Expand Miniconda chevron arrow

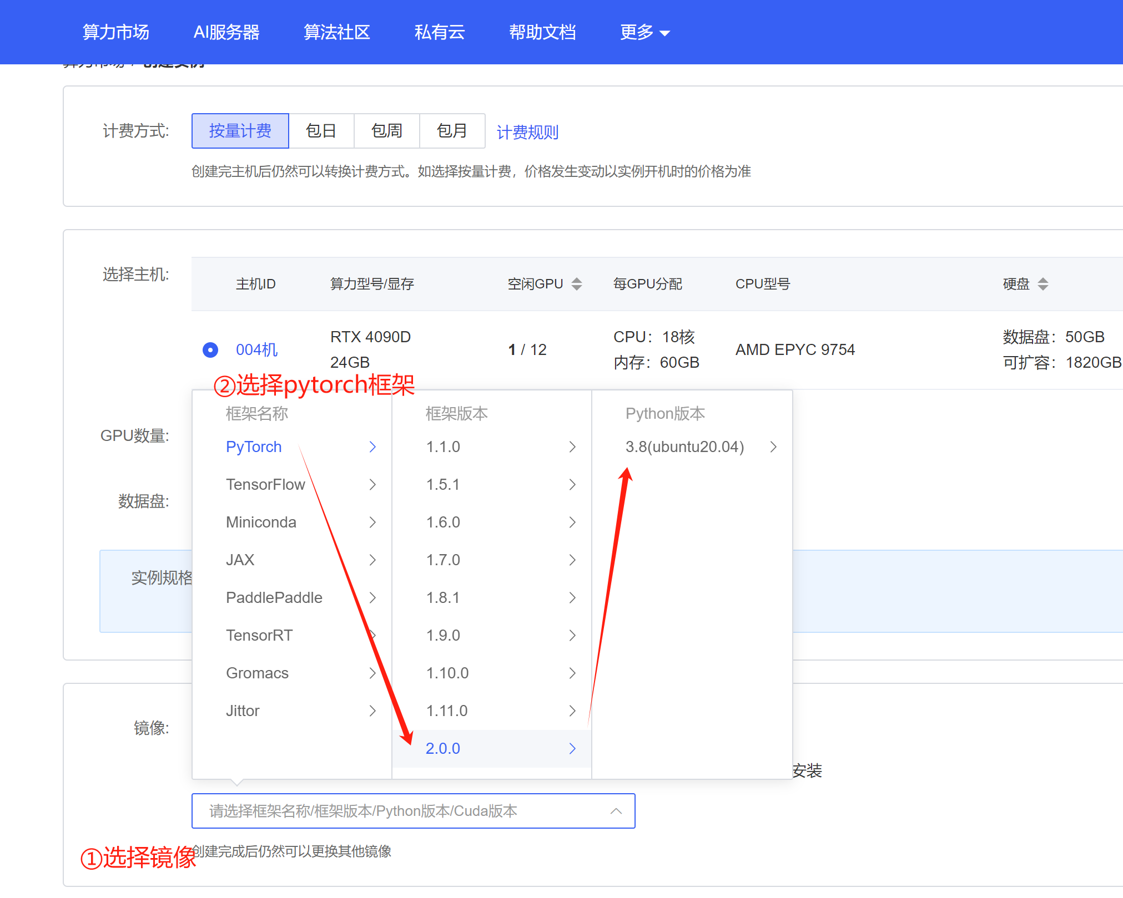click(372, 522)
